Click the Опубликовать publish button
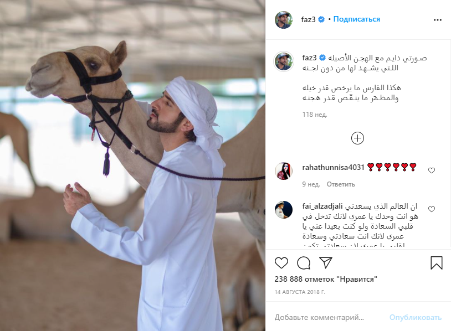 [x=416, y=317]
